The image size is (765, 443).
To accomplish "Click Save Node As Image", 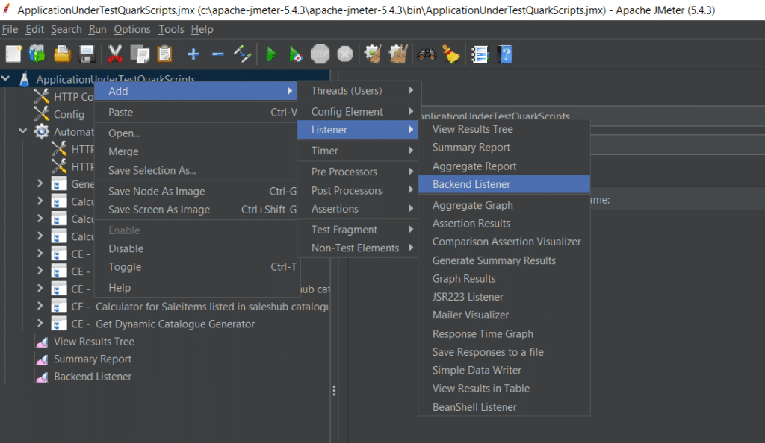I will coord(196,192).
